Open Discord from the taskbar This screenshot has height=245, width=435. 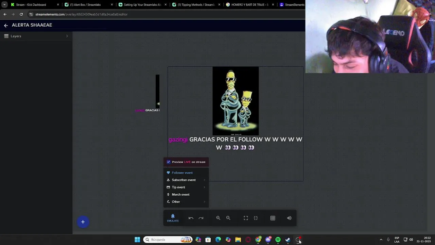[268, 240]
